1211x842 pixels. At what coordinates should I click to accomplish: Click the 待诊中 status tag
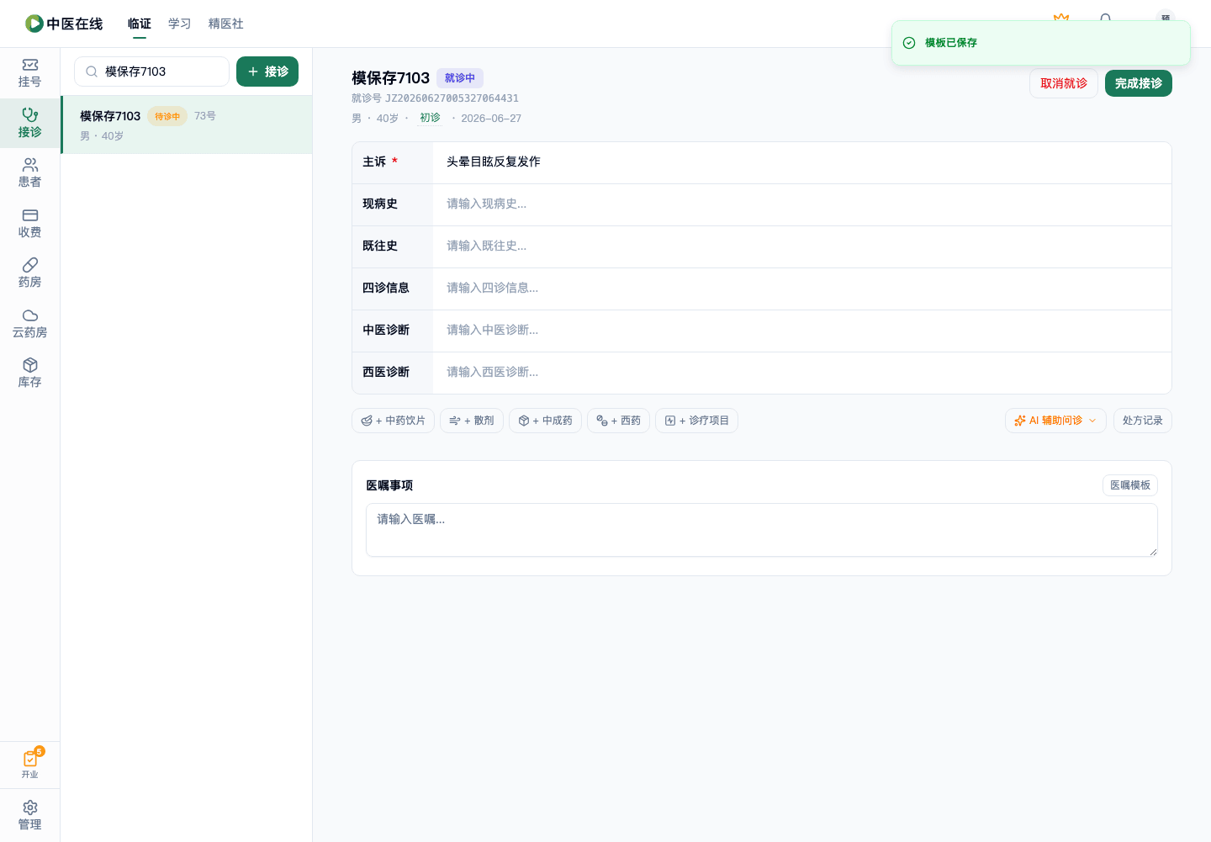pos(167,116)
